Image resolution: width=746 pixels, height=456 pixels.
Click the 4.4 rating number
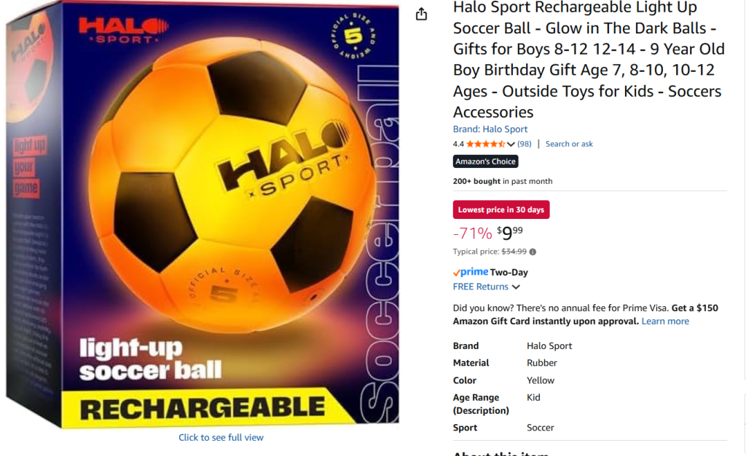pyautogui.click(x=458, y=144)
